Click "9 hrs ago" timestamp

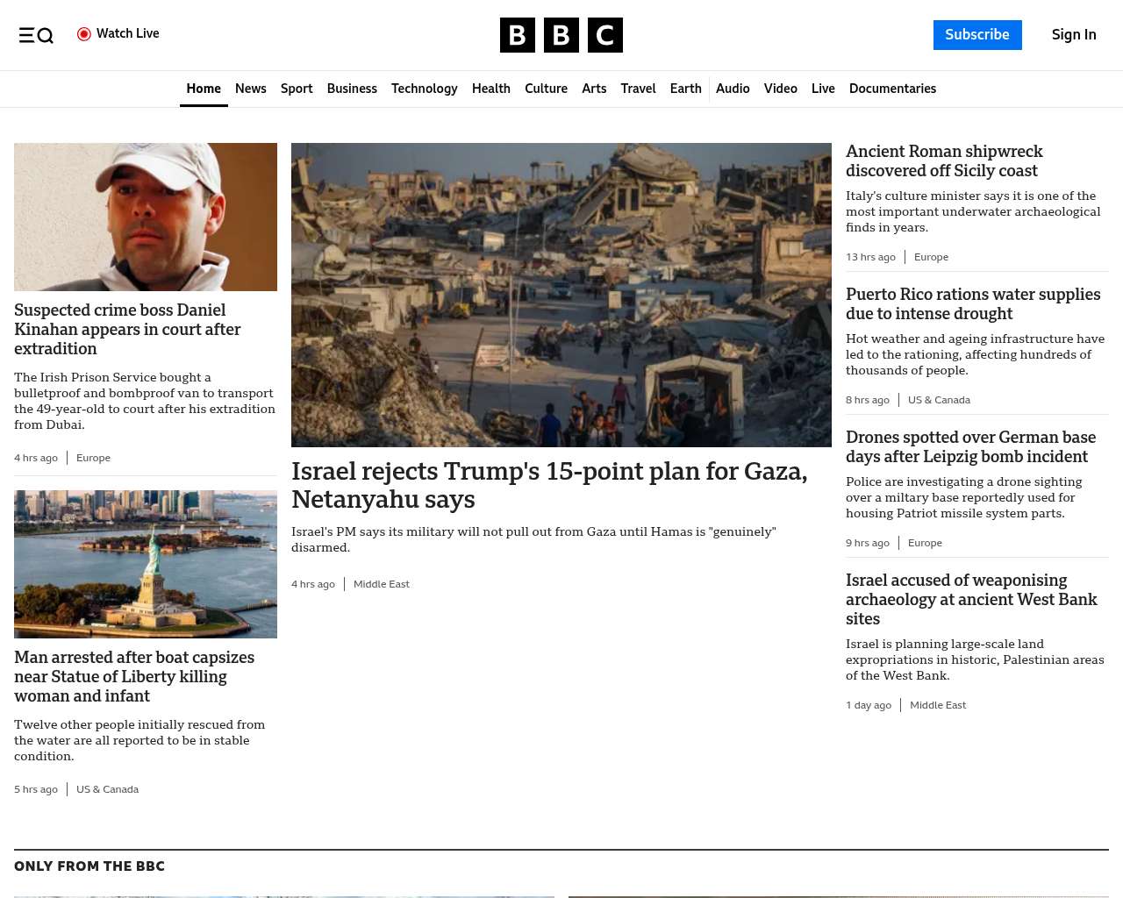(x=868, y=543)
